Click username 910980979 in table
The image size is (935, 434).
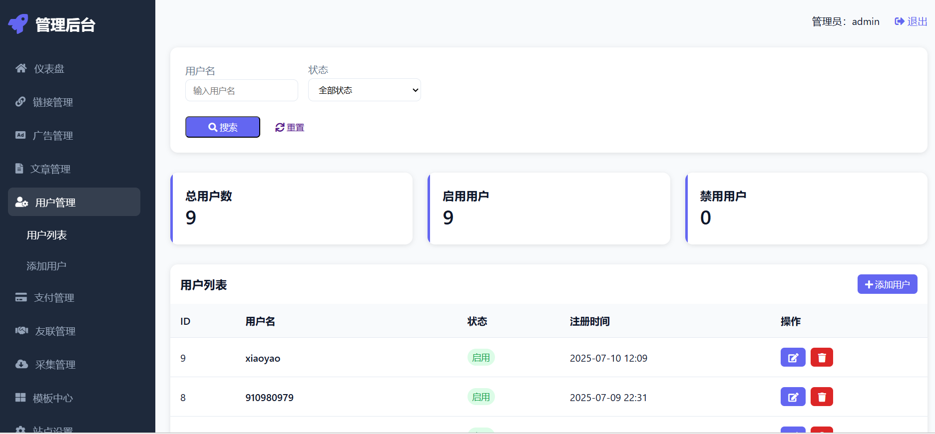269,398
